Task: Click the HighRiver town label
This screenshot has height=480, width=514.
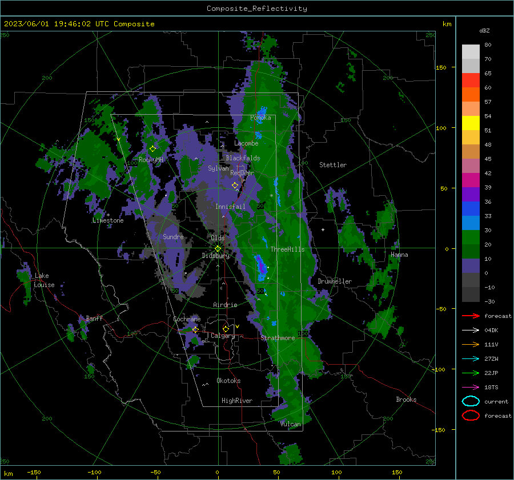Action: tap(237, 401)
